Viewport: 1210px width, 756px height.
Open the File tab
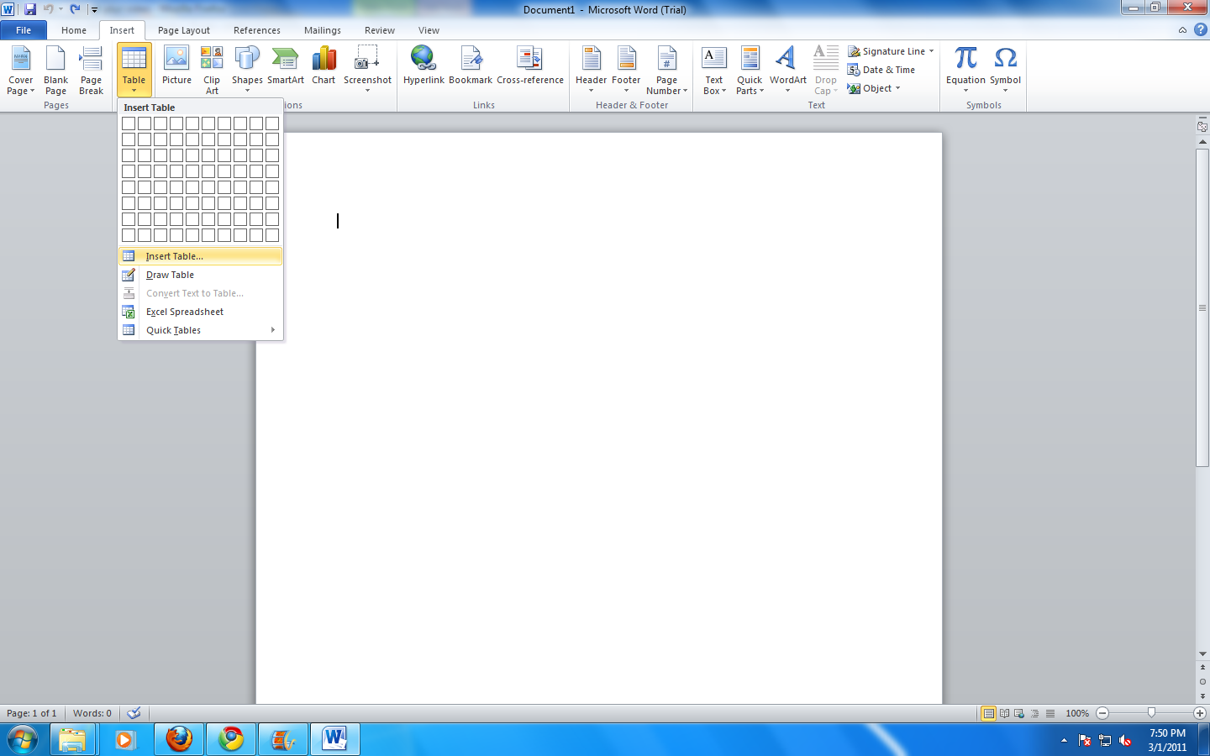click(x=24, y=30)
